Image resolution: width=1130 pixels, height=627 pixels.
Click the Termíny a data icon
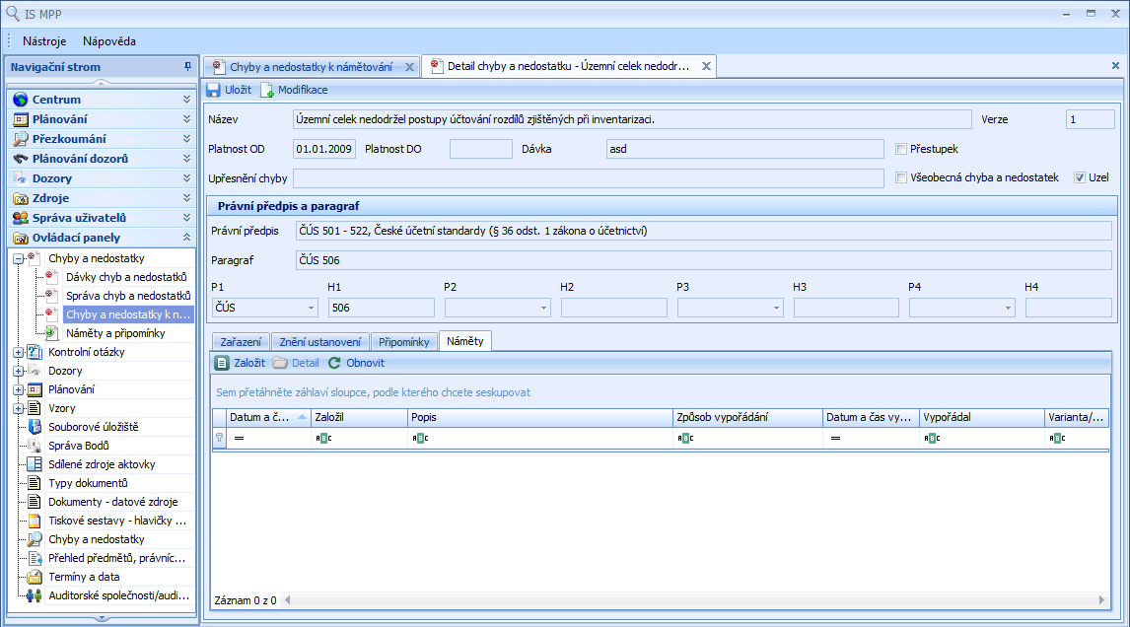point(35,577)
